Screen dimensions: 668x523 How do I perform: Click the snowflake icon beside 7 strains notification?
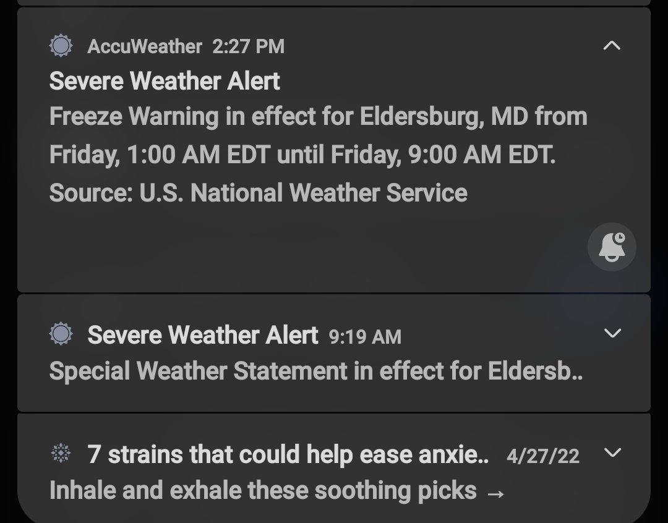pos(61,453)
